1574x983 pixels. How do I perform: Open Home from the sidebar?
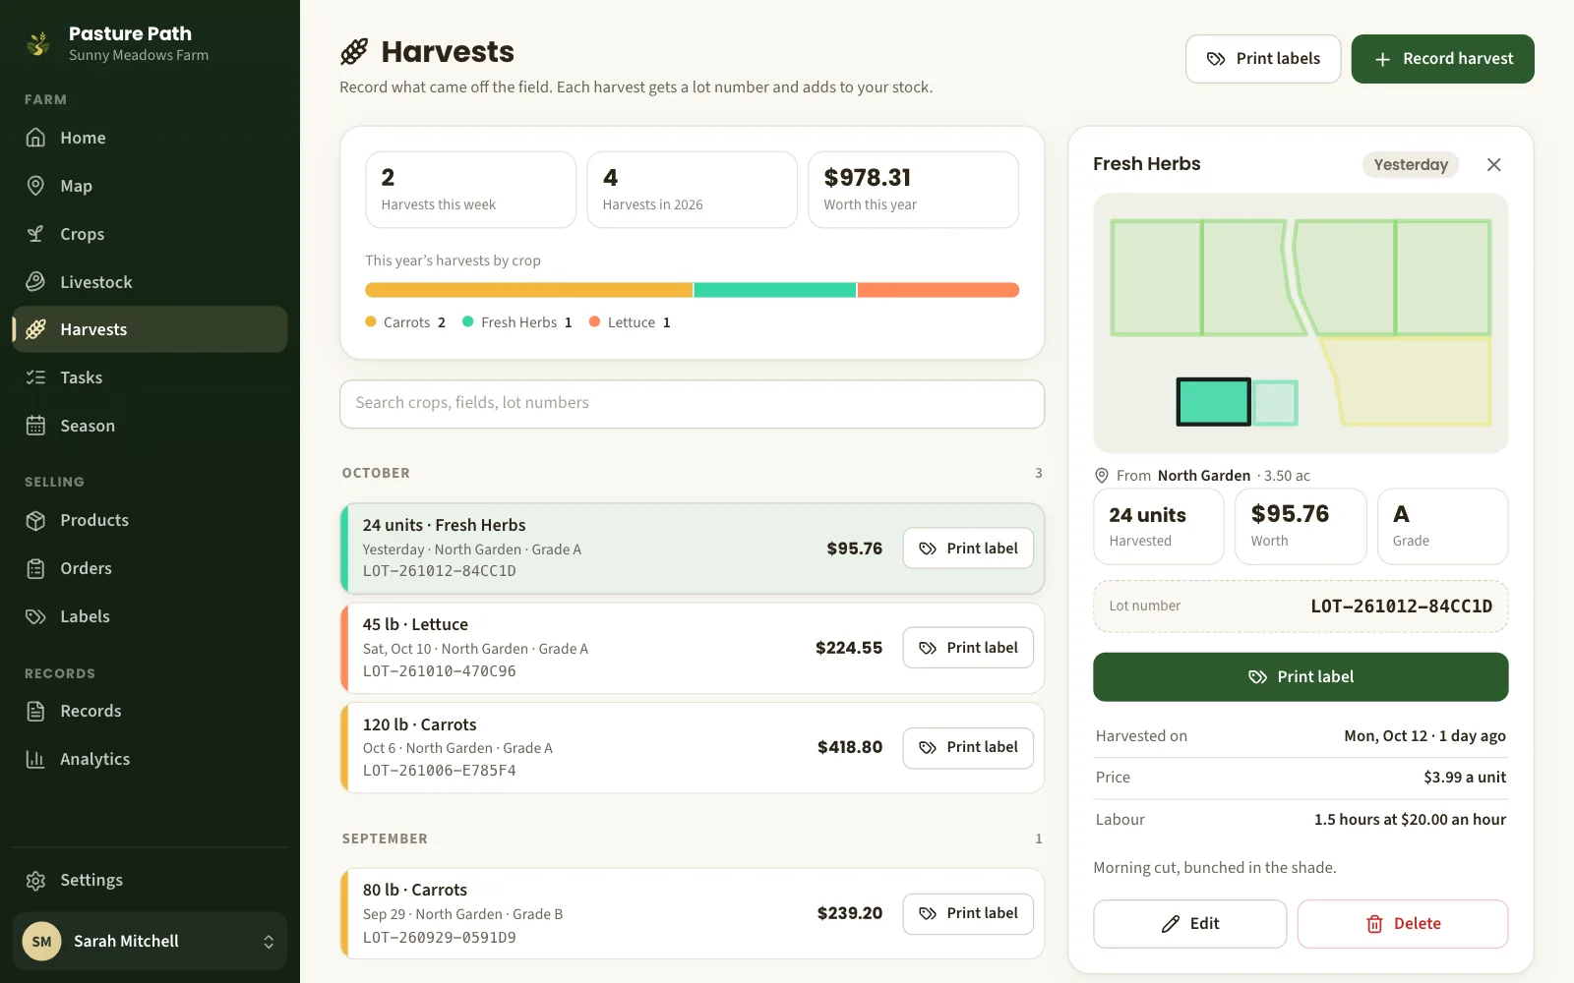point(150,138)
